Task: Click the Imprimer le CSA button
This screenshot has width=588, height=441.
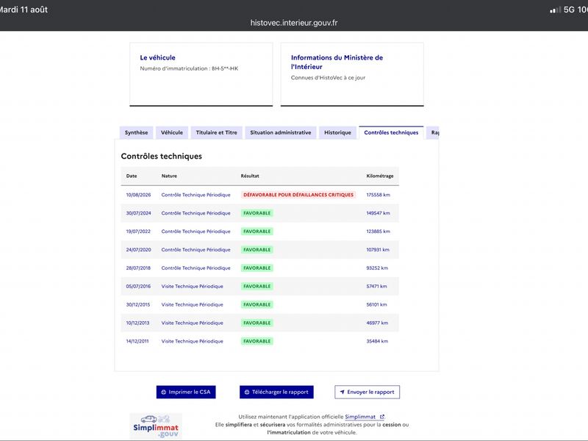Action: (x=186, y=392)
